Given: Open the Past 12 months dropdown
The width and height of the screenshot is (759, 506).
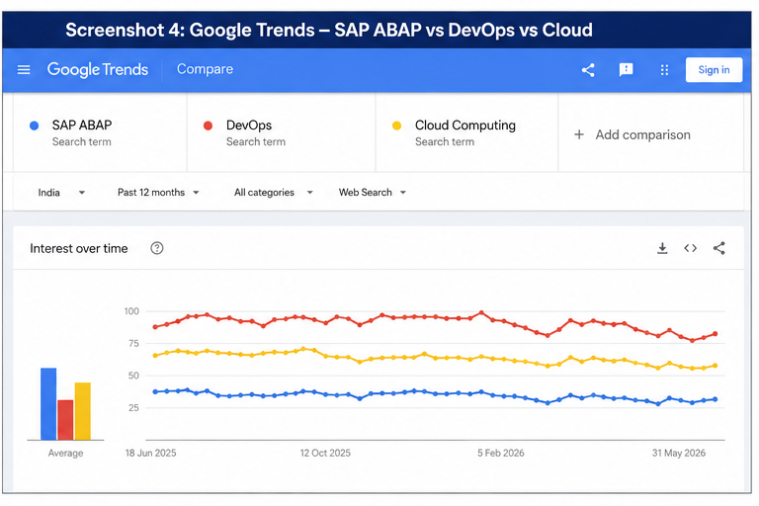Looking at the screenshot, I should 158,193.
